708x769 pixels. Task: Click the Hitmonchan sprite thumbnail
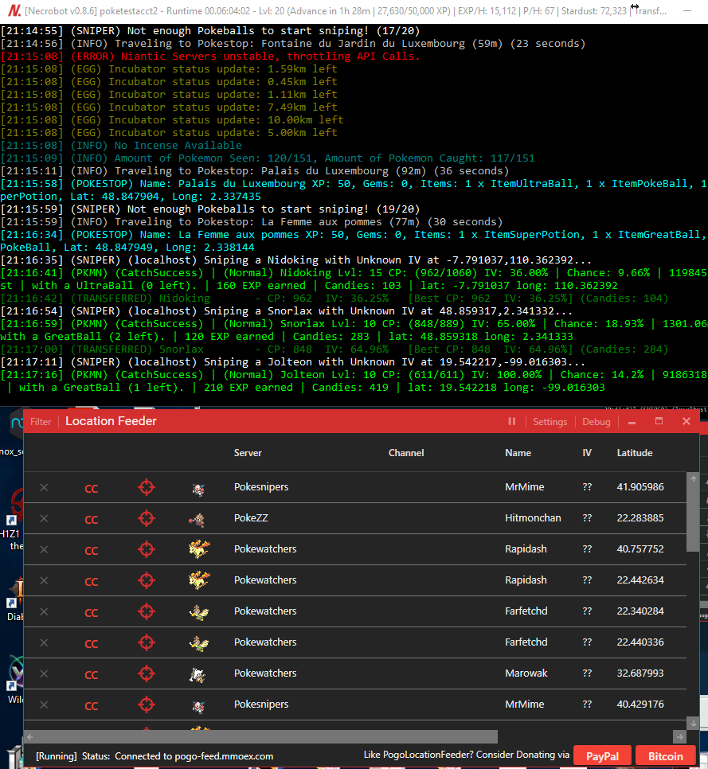(x=198, y=520)
